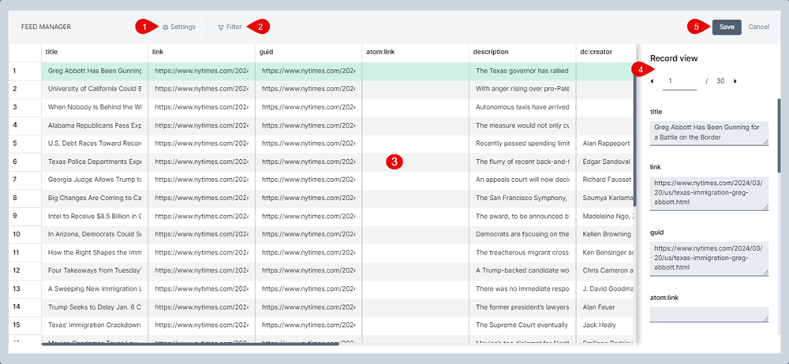Select Alan Rappeport creator cell
789x364 pixels.
(x=605, y=143)
